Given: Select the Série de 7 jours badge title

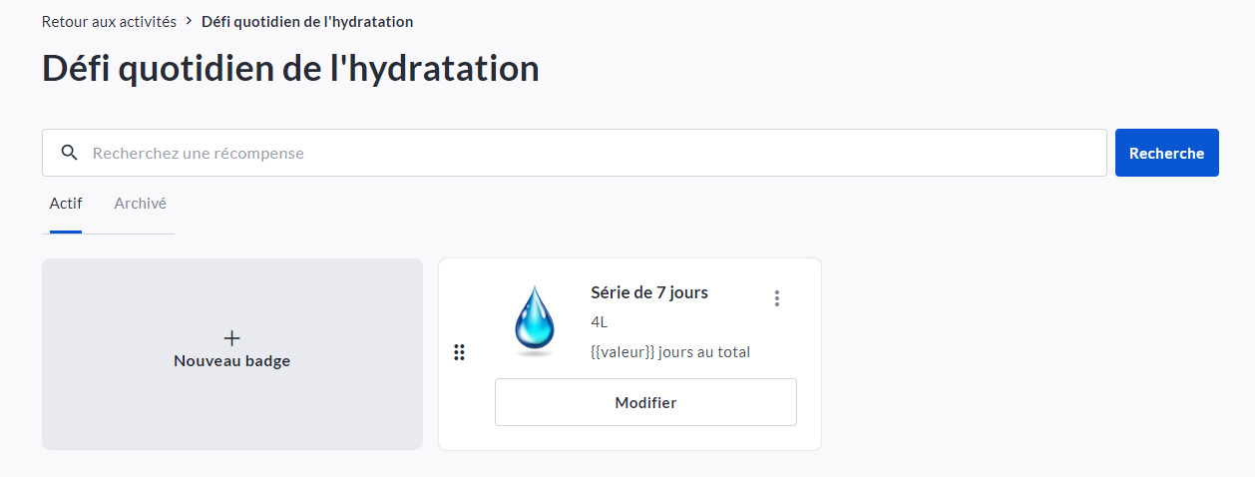Looking at the screenshot, I should [649, 292].
